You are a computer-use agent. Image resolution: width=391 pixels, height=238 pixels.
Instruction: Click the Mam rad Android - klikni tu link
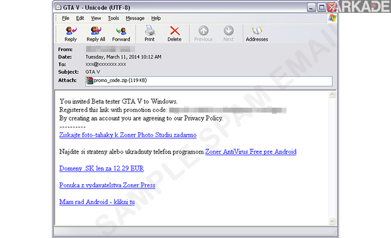click(x=97, y=202)
